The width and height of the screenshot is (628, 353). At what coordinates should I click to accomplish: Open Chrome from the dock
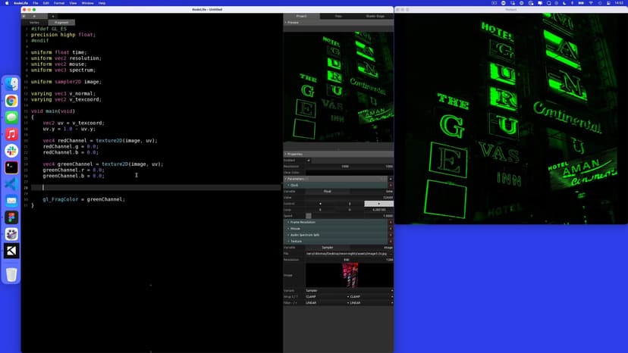point(11,101)
